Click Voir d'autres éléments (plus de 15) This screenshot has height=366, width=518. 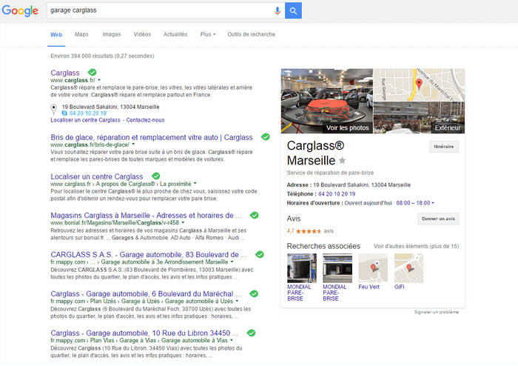[416, 246]
